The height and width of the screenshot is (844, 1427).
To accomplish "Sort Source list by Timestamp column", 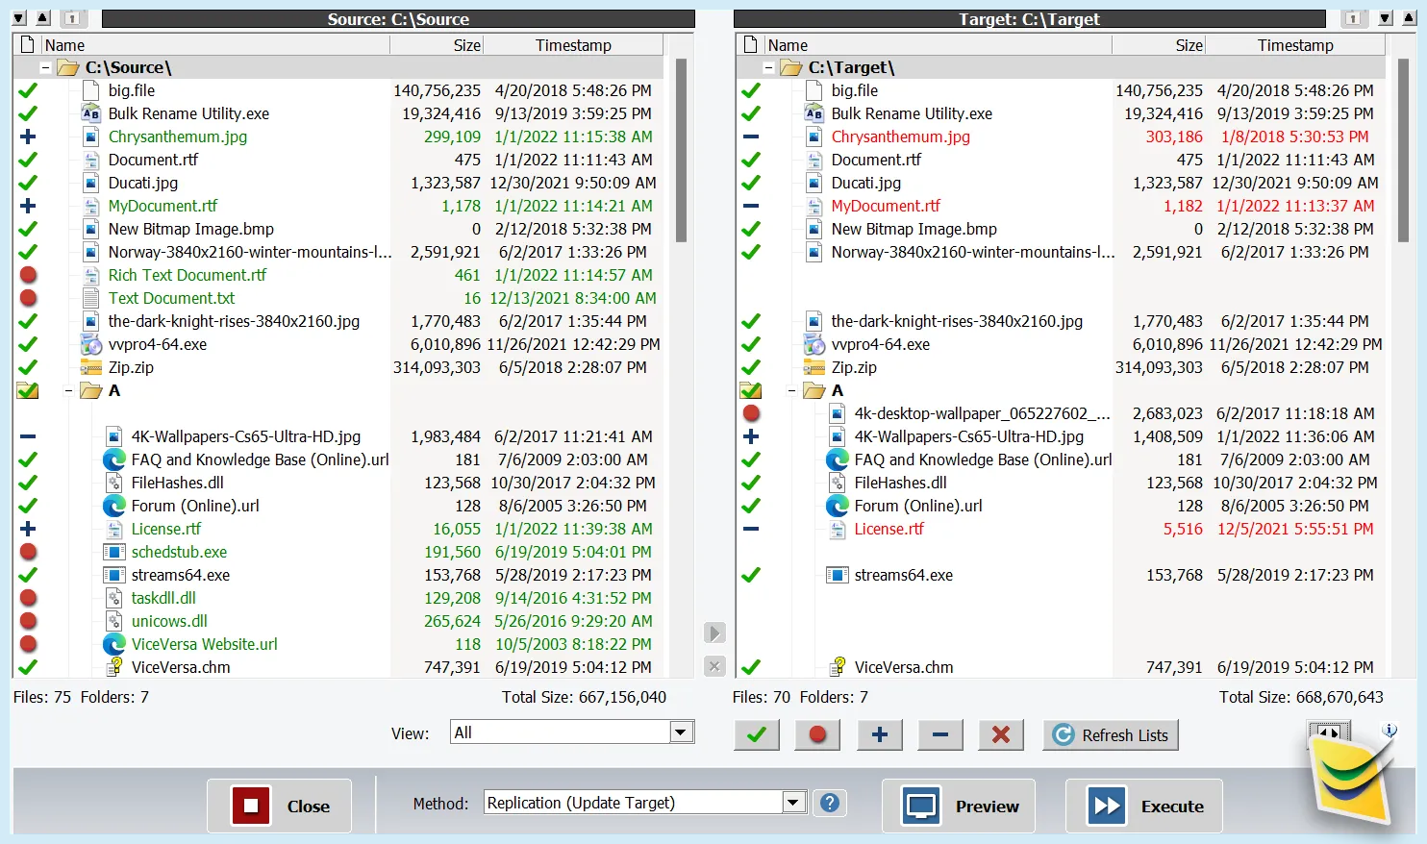I will point(573,45).
